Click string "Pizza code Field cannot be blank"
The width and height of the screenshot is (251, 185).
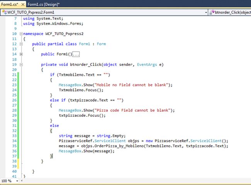[x=132, y=110]
